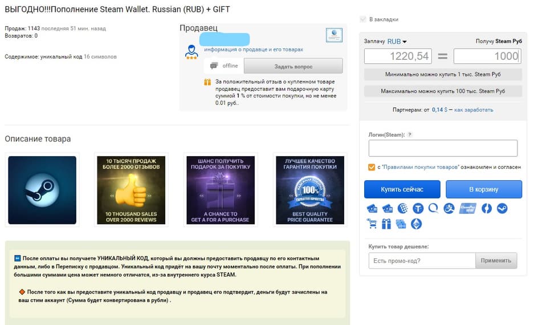534x325 pixels.
Task: Click the shopping cart payment icon
Action: point(372,224)
